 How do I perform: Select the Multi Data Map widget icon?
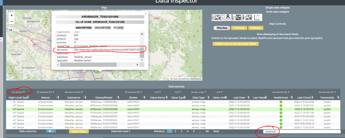pos(237,17)
